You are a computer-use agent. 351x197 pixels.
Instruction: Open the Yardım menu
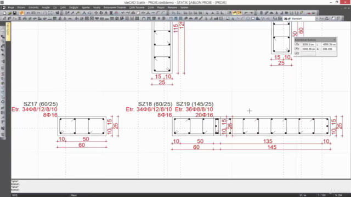(184, 8)
